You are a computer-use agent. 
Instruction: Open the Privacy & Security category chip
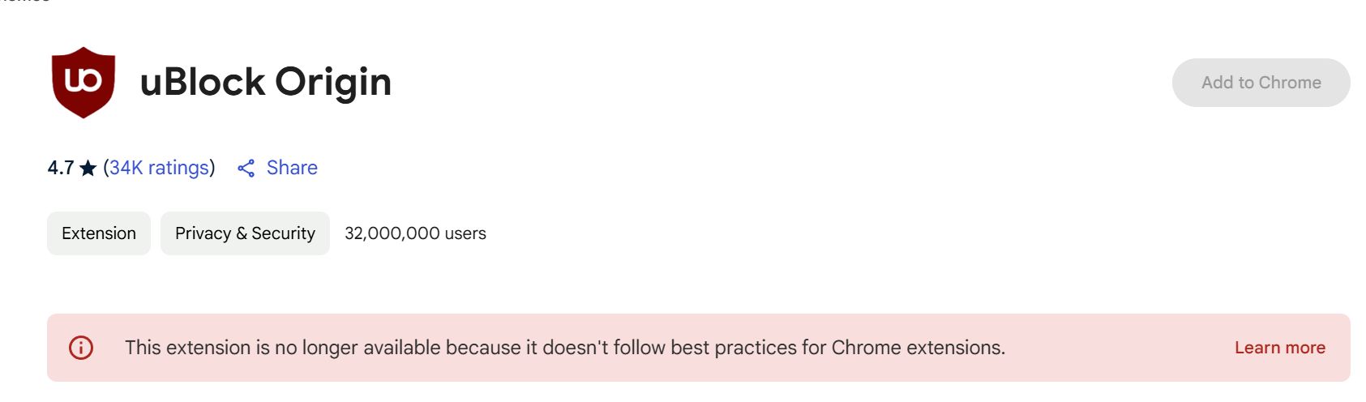pos(245,233)
